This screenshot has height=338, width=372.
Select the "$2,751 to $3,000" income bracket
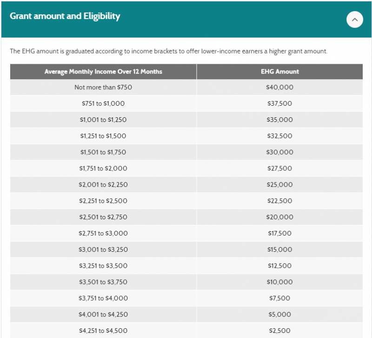point(103,233)
